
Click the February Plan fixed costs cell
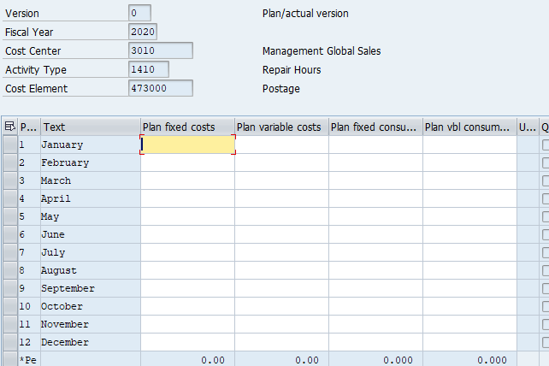click(187, 163)
